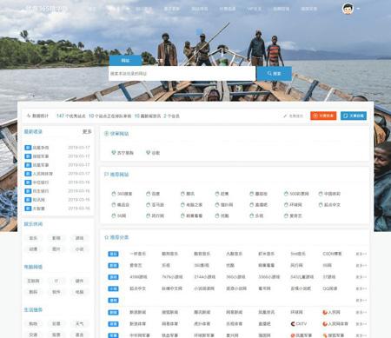Viewport: 391px width, 338px height.
Task: Click the blue badge icon beside 民生银行 entry
Action: pyautogui.click(x=28, y=191)
